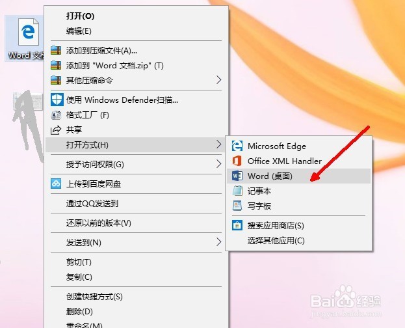Click the Baidu Netdisk cloud icon
This screenshot has height=328, width=405.
[56, 184]
